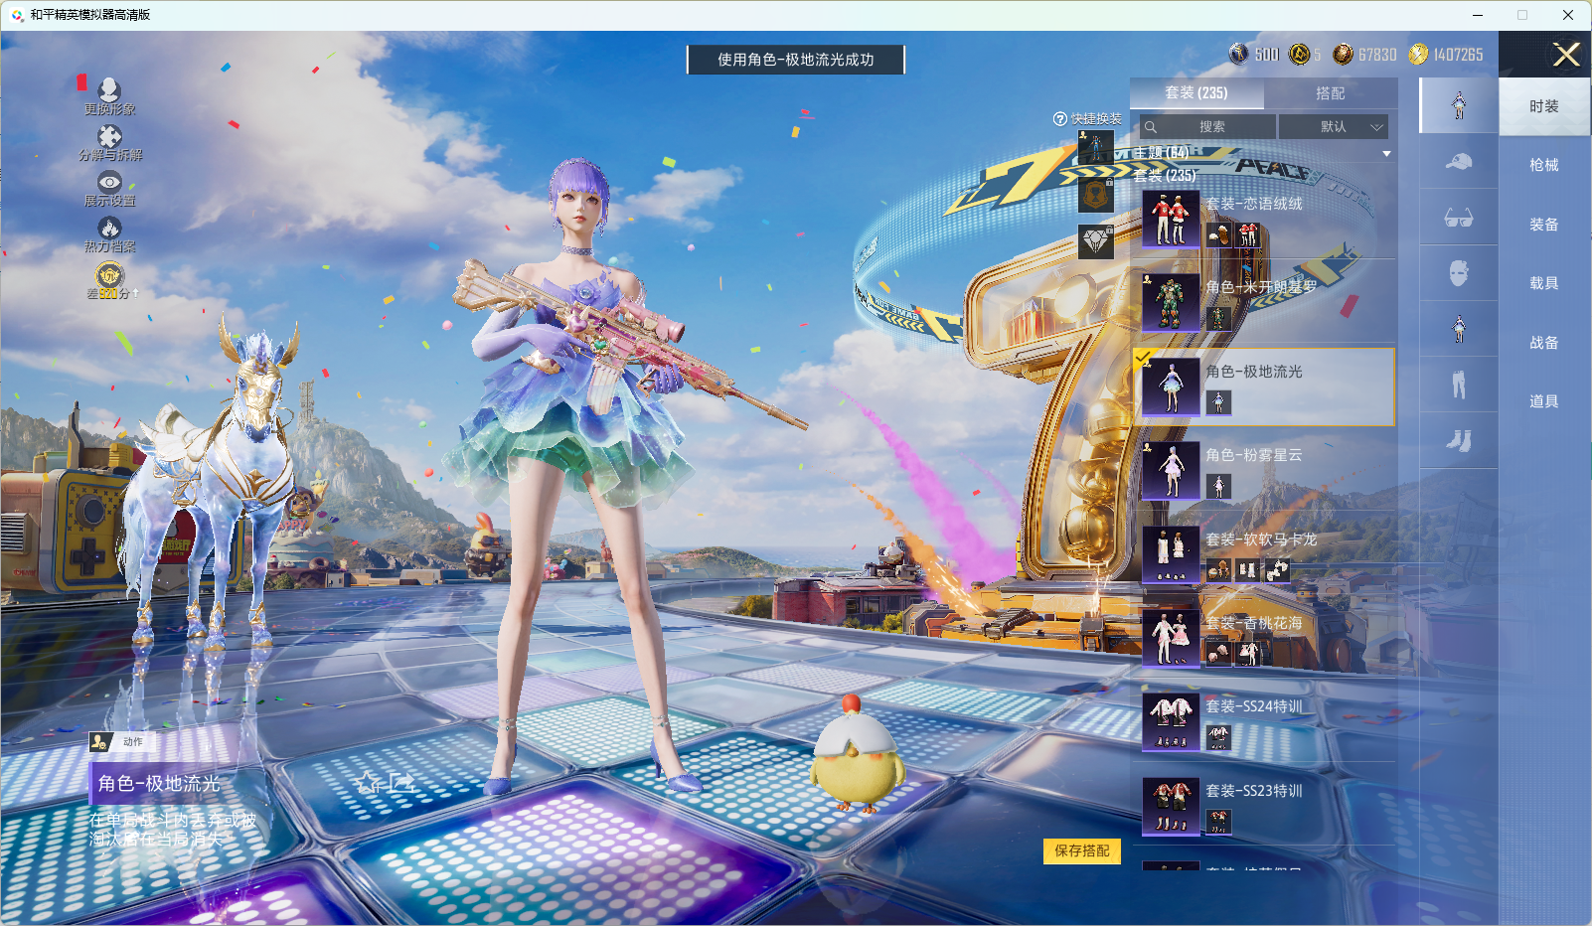Select the 套装-SS23特训 outfit thumbnail

coord(1171,806)
